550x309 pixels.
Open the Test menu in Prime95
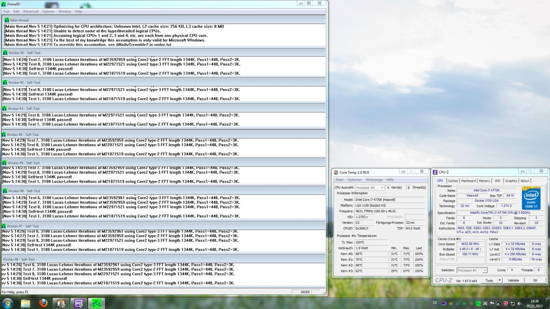pos(6,11)
